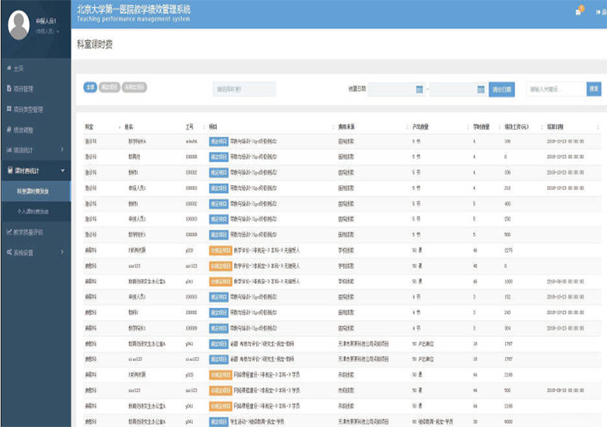
Task: Click the 清空日期 clear date button
Action: pos(502,89)
